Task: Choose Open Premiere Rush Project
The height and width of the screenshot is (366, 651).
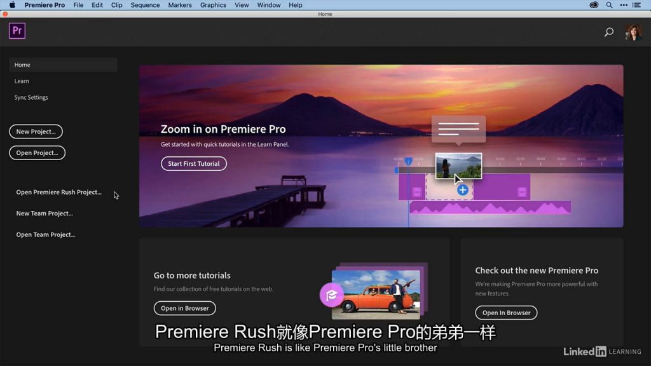Action: click(x=59, y=192)
